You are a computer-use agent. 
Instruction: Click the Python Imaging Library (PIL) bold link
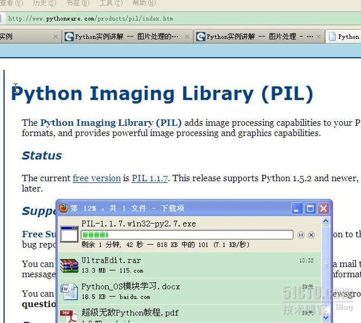tap(111, 123)
